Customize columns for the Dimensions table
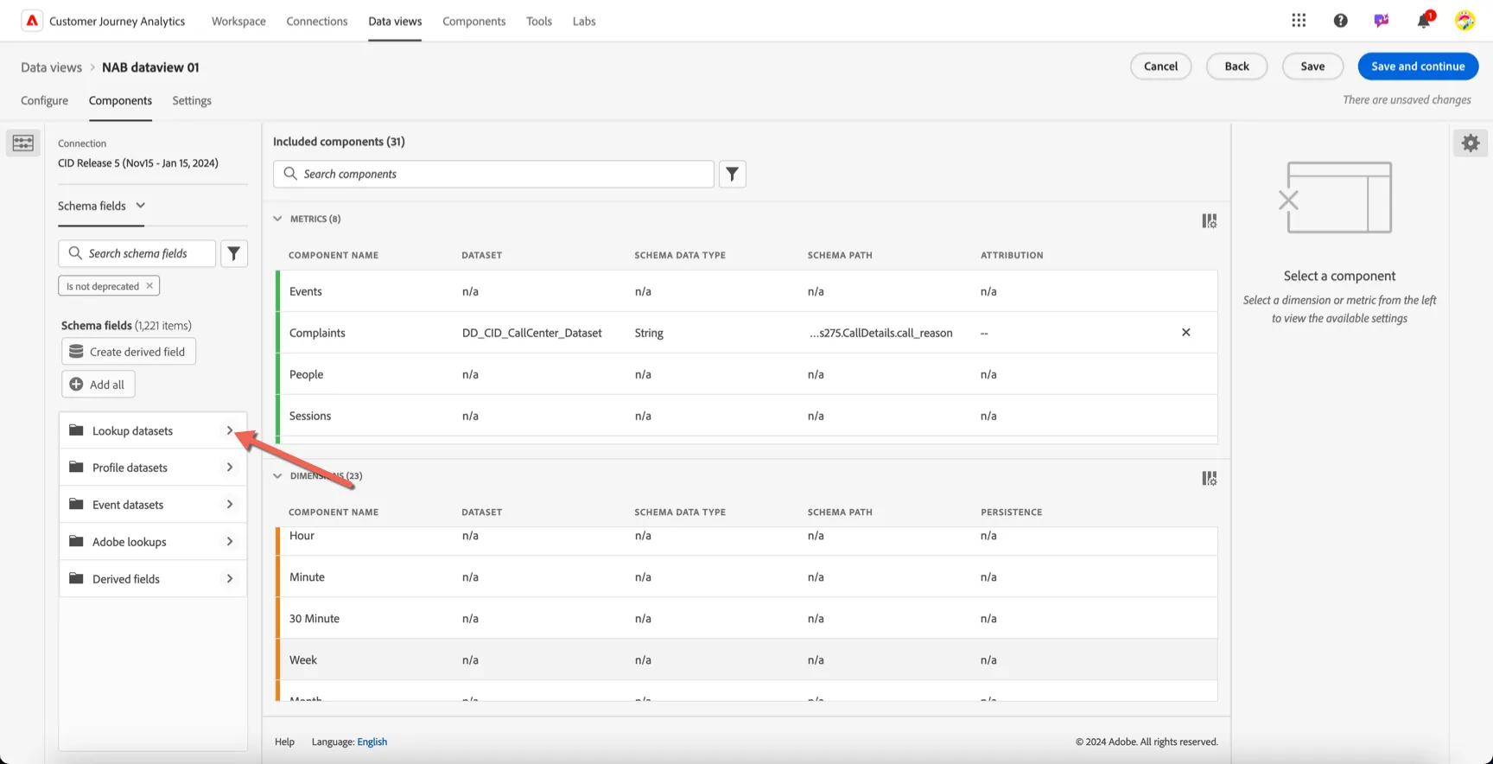Viewport: 1493px width, 764px height. pos(1209,478)
